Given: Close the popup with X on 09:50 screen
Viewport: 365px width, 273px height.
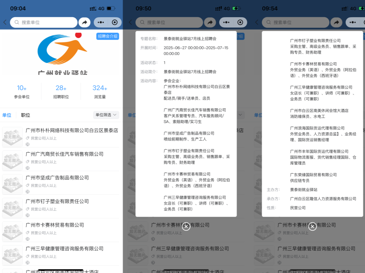Looking at the screenshot, I should tap(186, 227).
